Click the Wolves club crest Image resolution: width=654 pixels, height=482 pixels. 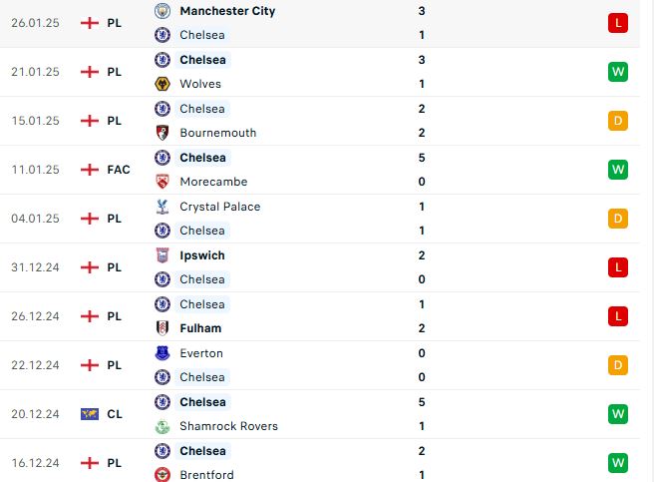(x=163, y=84)
